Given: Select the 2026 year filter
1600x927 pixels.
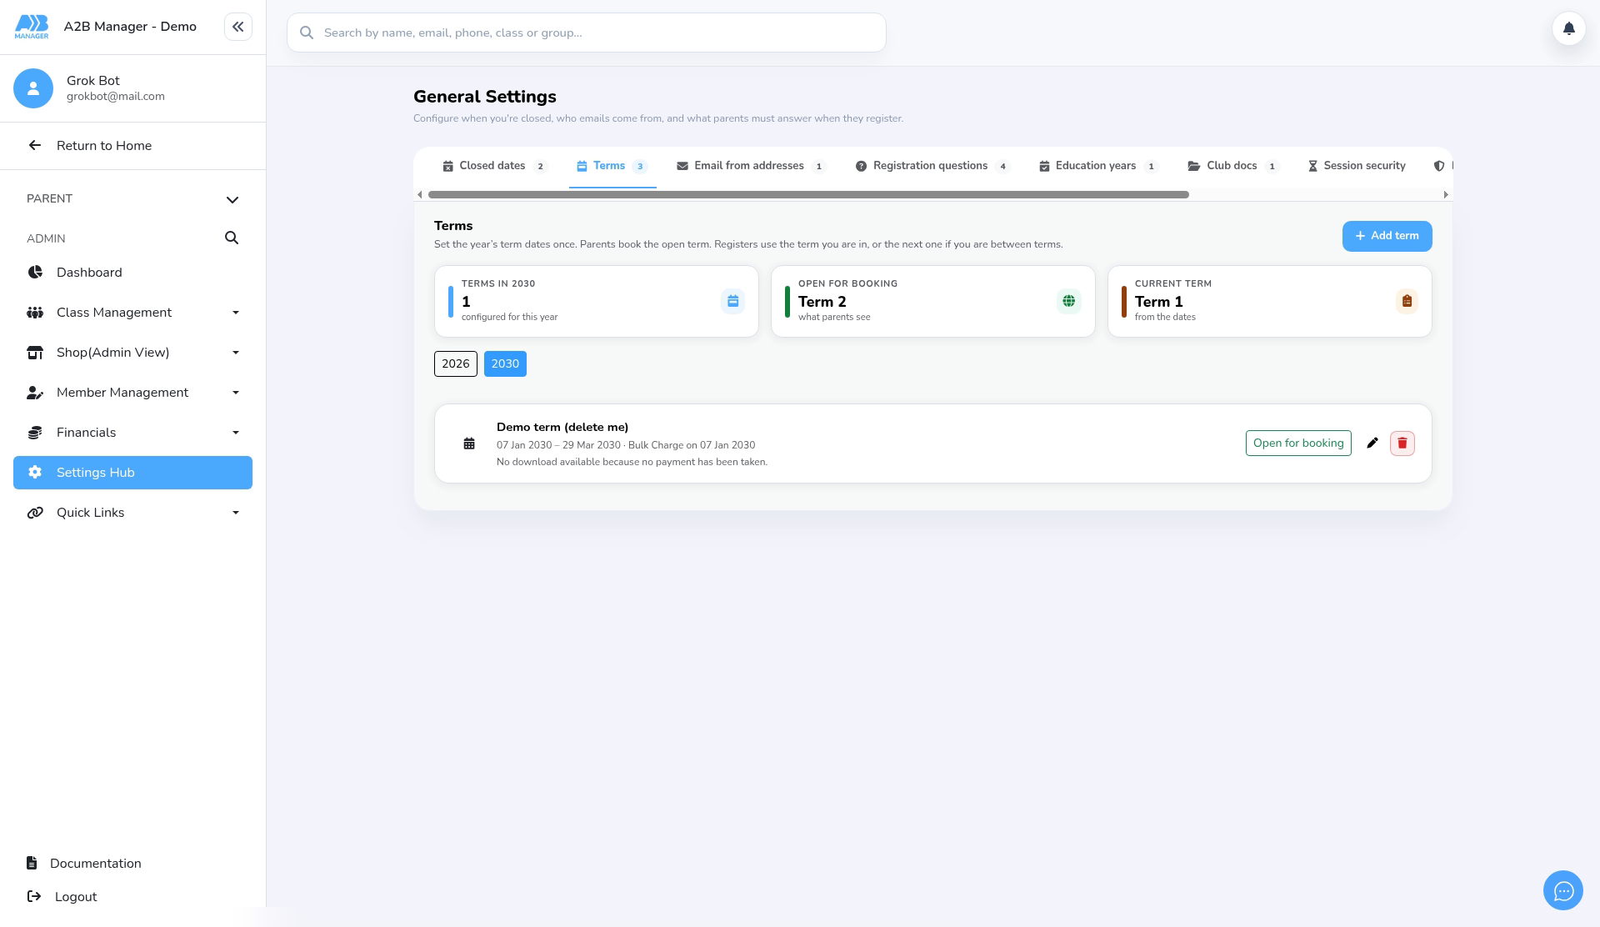Looking at the screenshot, I should 455,363.
